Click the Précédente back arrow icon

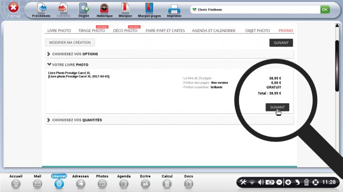pyautogui.click(x=42, y=8)
